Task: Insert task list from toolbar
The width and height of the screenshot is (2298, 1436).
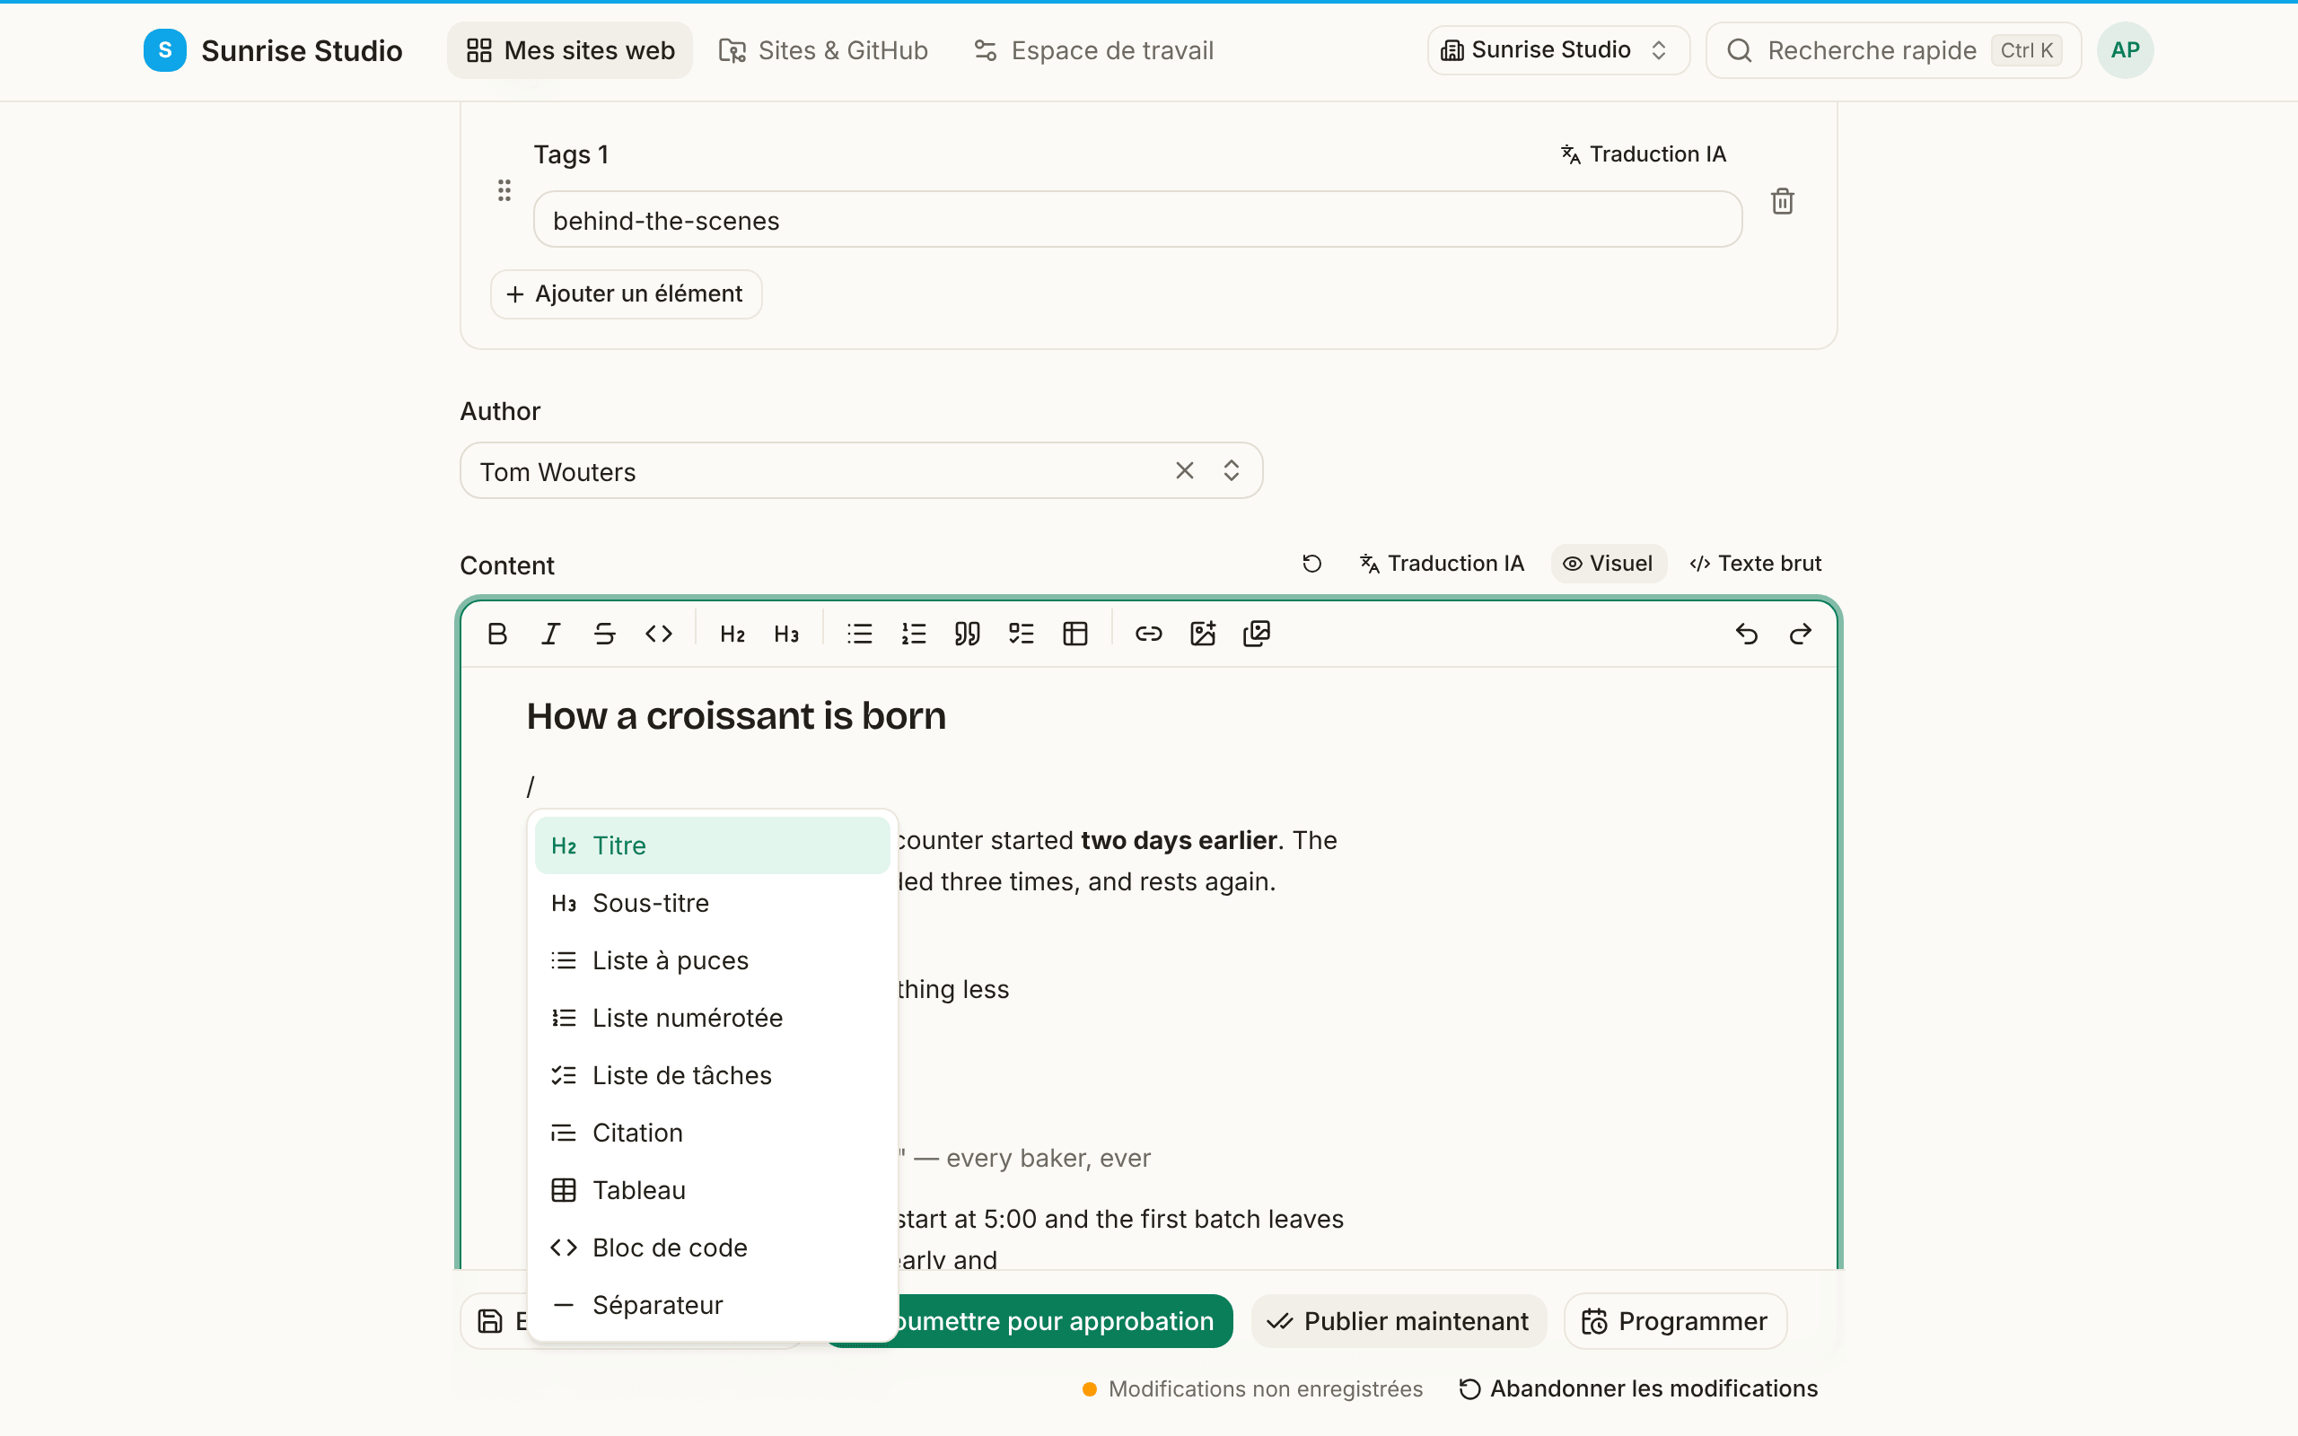Action: coord(1022,634)
